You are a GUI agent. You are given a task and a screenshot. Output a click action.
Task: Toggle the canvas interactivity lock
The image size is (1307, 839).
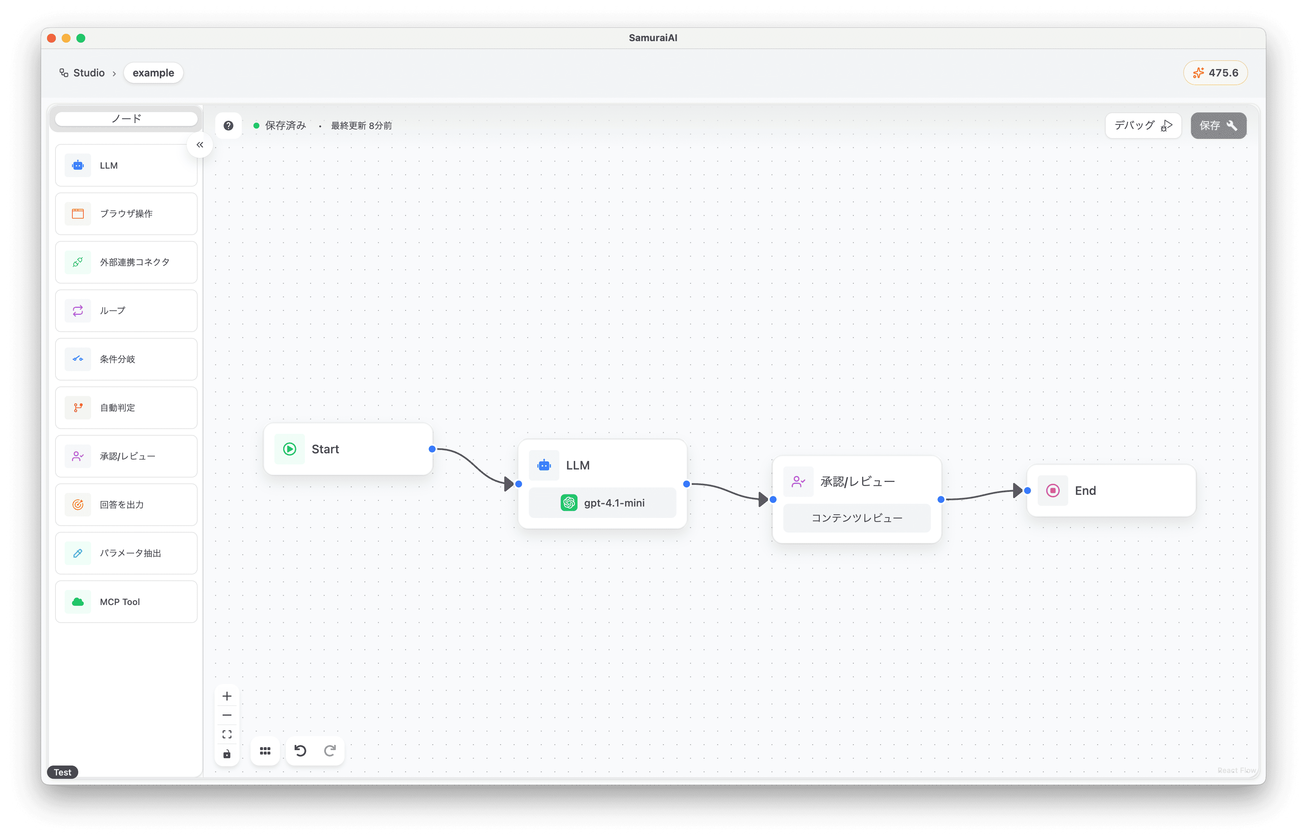(x=227, y=754)
